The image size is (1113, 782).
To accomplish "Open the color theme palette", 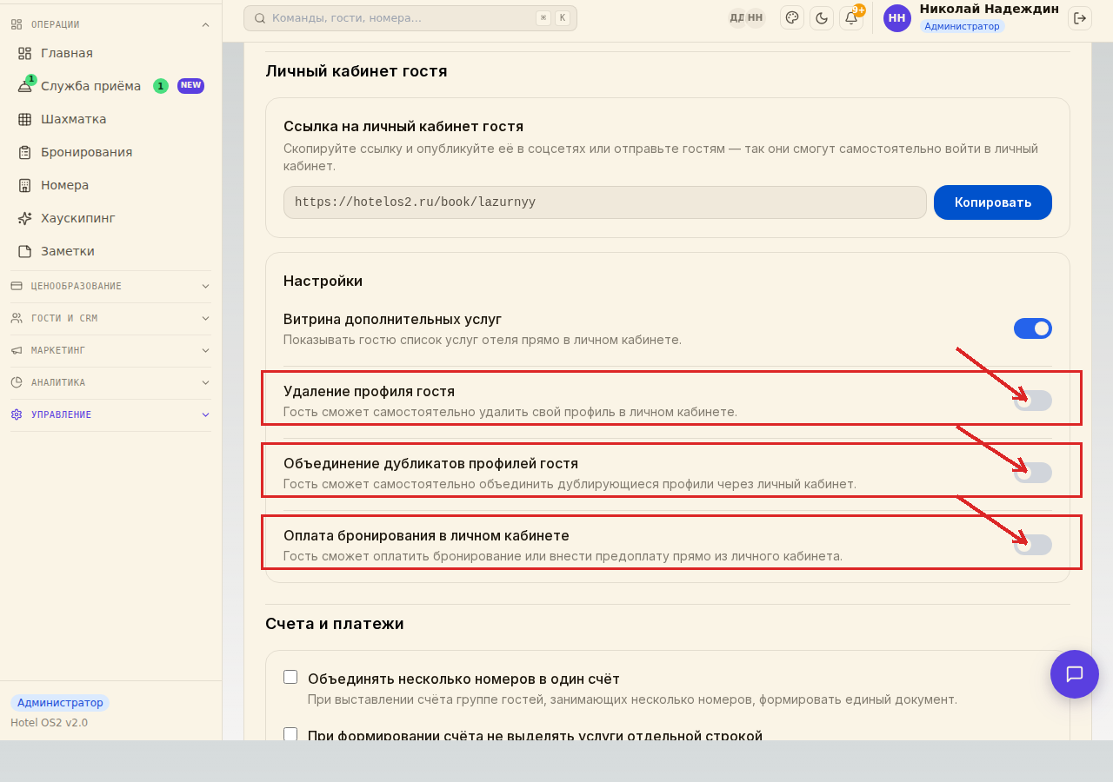I will click(x=792, y=17).
